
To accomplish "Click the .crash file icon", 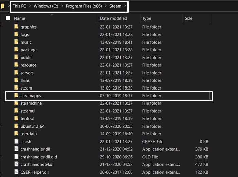I will (16, 141).
